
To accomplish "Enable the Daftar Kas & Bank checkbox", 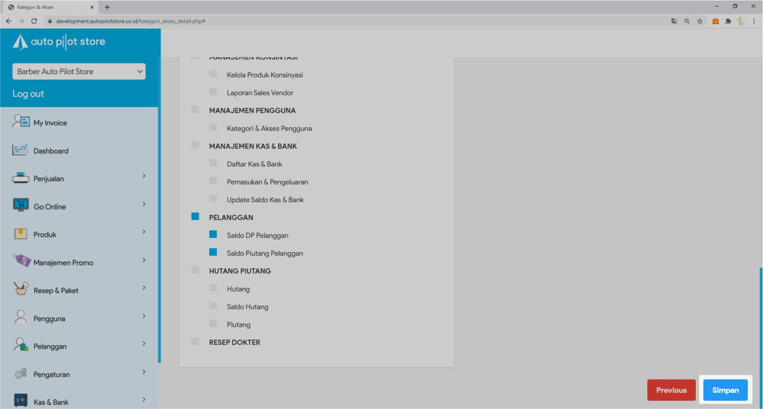I will pos(213,163).
